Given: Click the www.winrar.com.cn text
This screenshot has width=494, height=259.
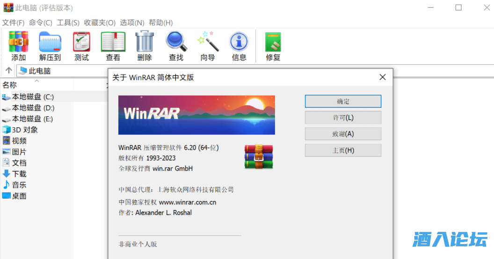Looking at the screenshot, I should 188,202.
